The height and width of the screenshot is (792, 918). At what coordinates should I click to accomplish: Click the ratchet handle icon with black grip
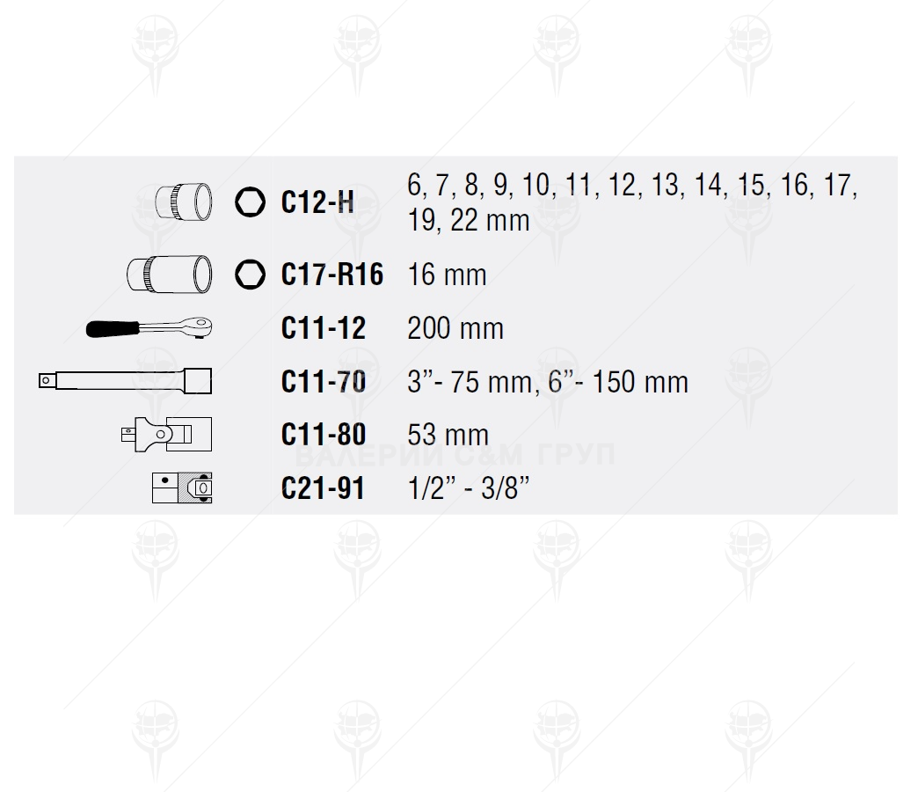150,327
